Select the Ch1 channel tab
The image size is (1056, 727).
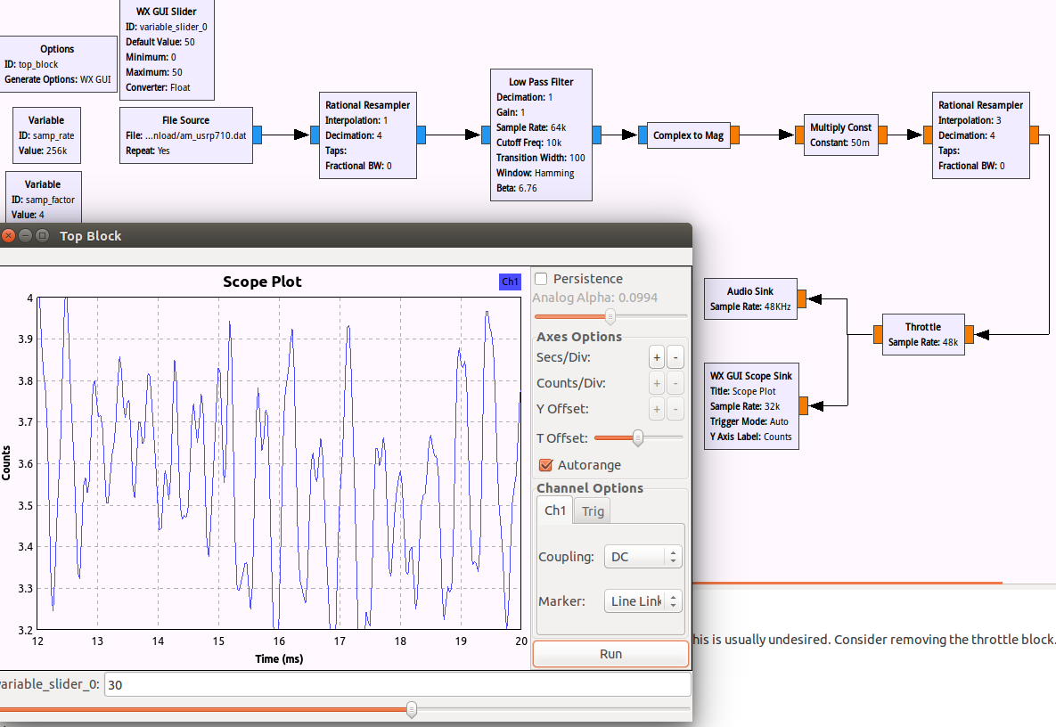tap(554, 511)
